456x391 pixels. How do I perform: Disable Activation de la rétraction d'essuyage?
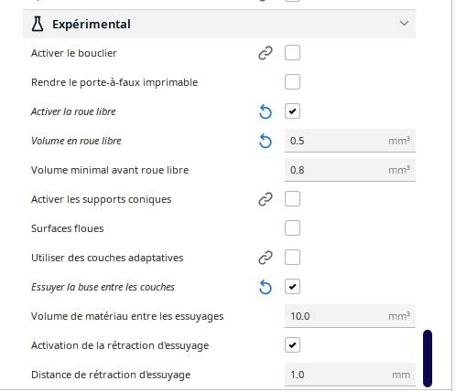pyautogui.click(x=292, y=345)
